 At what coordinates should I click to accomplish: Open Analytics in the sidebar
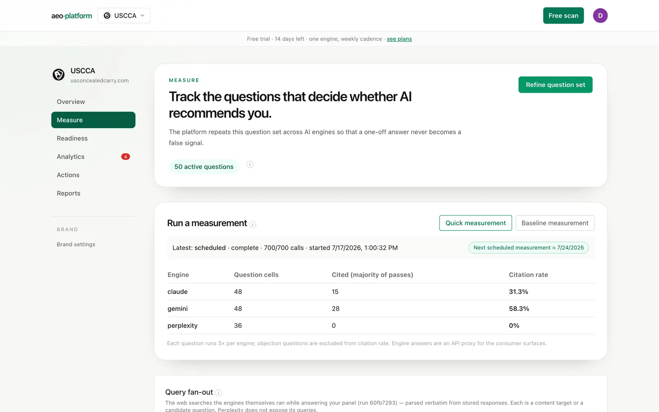tap(93, 157)
